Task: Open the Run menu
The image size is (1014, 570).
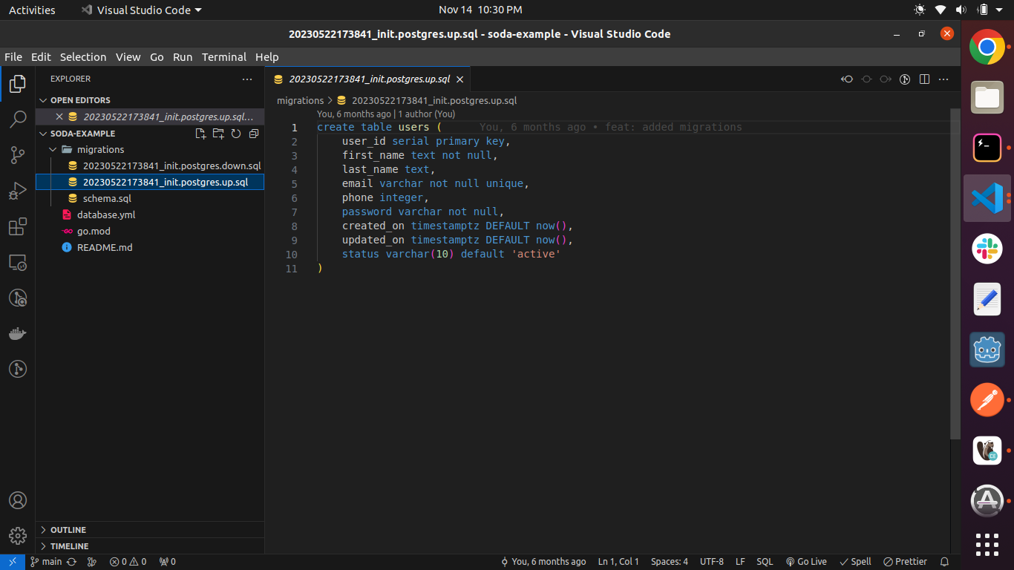Action: [183, 57]
